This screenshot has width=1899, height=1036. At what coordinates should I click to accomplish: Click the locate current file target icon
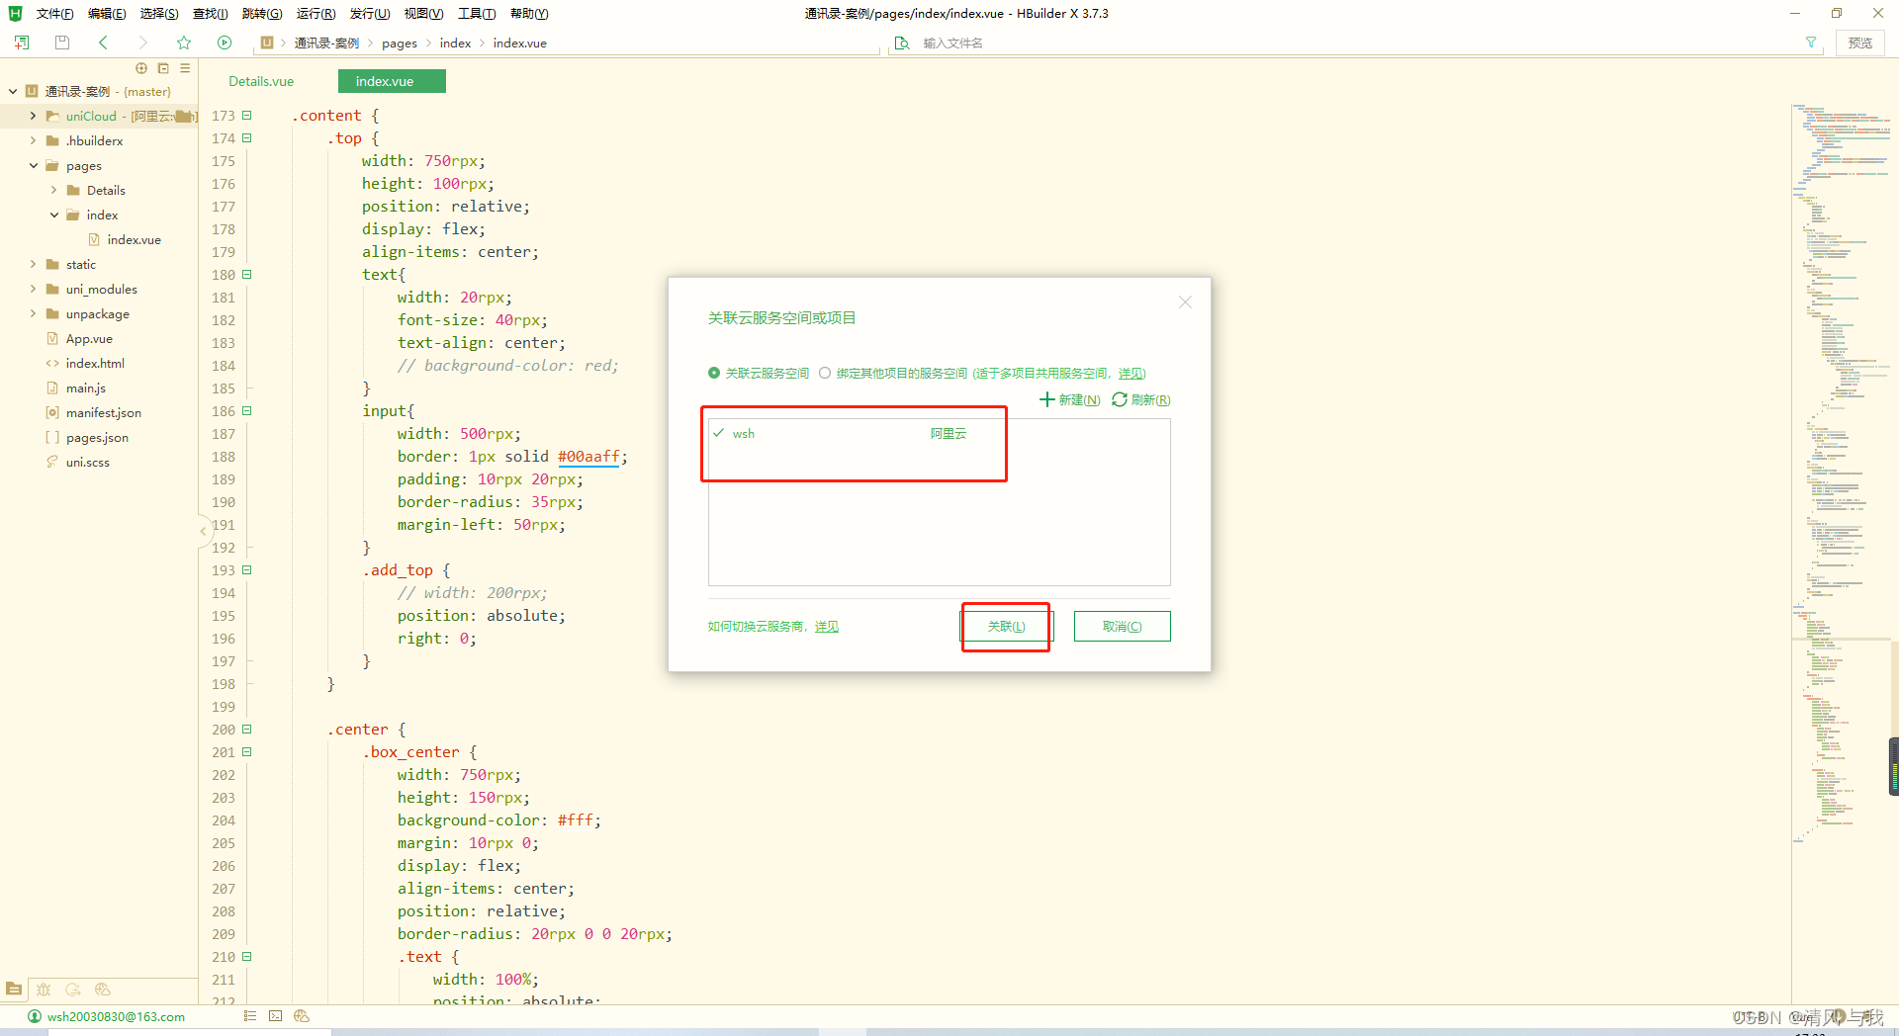[141, 68]
